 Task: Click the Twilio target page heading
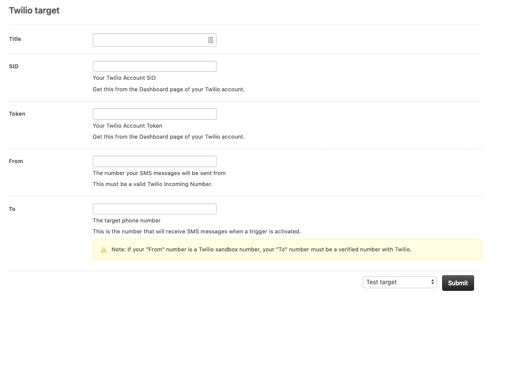point(34,10)
